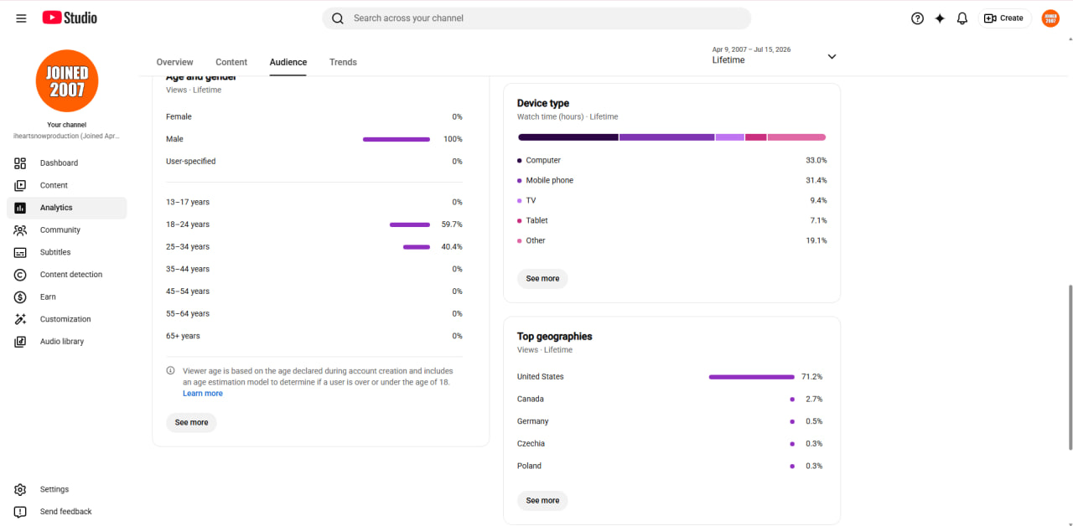This screenshot has height=526, width=1073.
Task: Click the Dashboard sidebar icon
Action: click(20, 163)
